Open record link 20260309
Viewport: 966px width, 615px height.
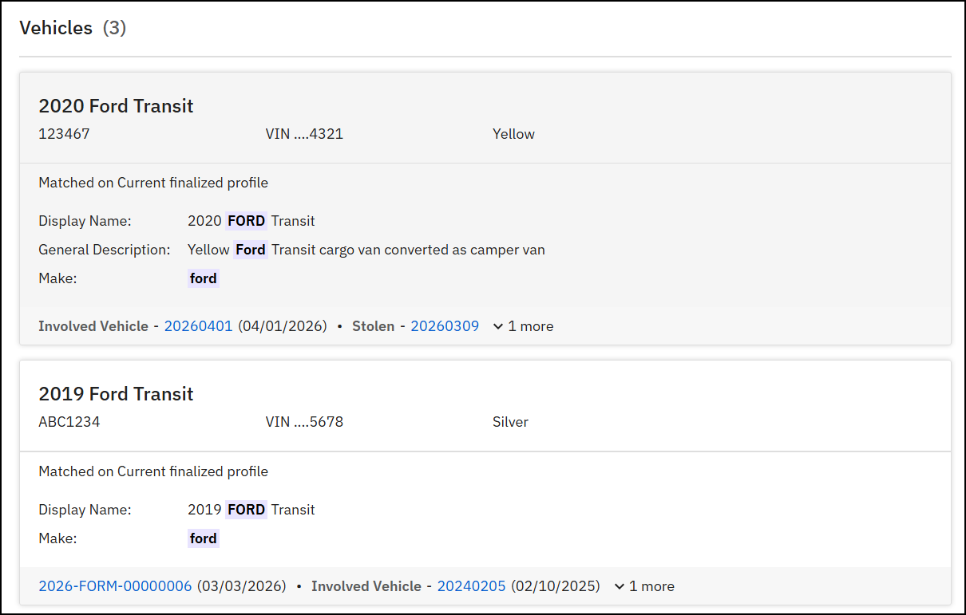point(445,325)
